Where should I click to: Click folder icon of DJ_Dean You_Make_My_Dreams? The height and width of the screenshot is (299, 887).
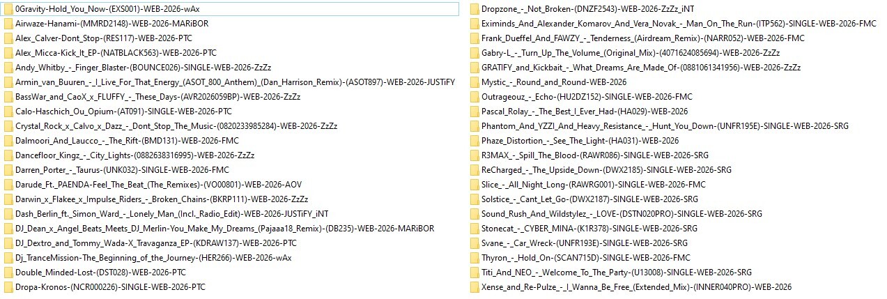click(8, 229)
